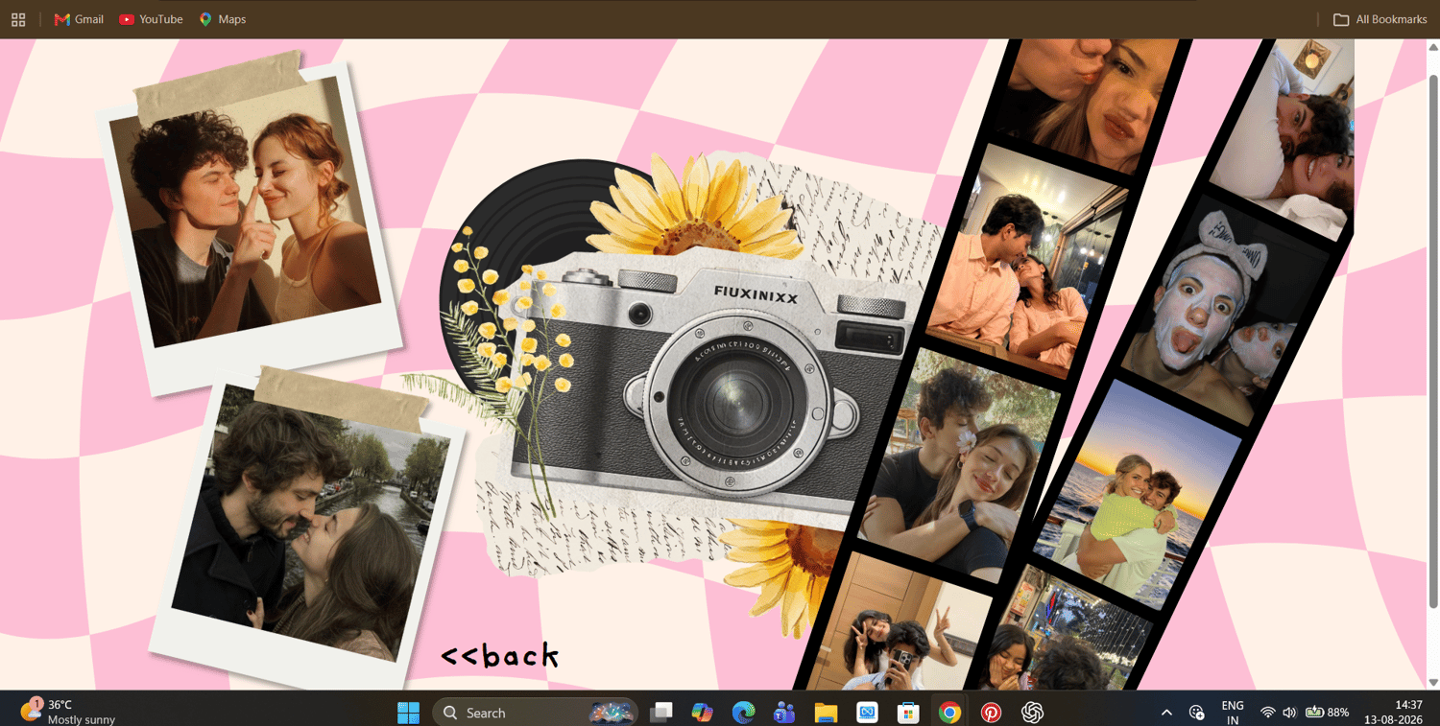Switch to Google Chrome in the taskbar
This screenshot has width=1440, height=726.
[949, 713]
